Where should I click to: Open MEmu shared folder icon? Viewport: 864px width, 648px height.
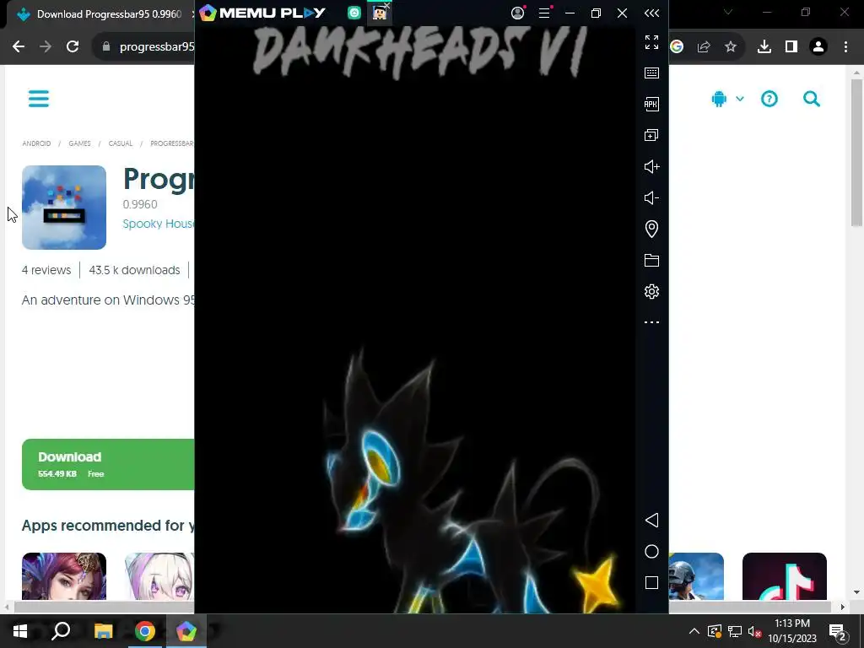point(651,260)
